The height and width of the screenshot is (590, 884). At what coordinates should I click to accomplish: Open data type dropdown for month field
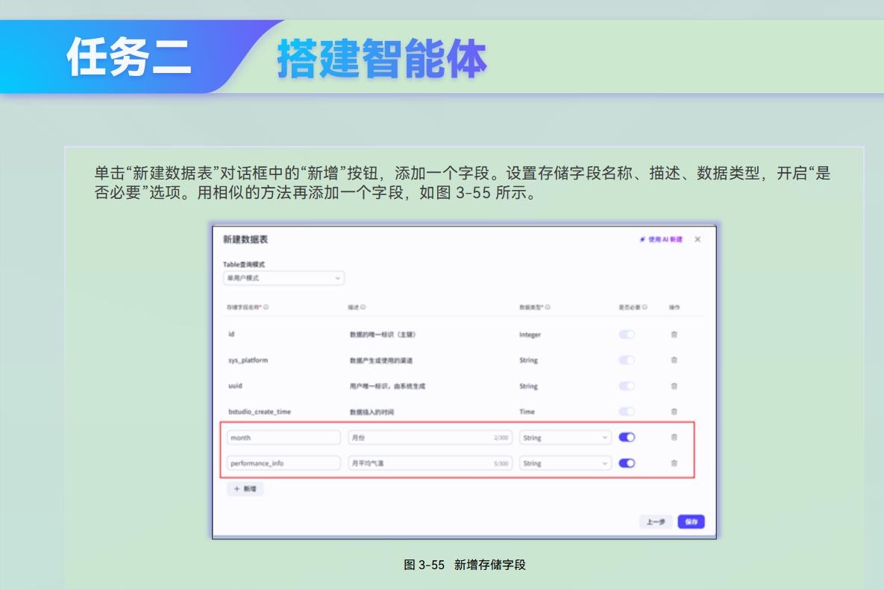click(565, 437)
